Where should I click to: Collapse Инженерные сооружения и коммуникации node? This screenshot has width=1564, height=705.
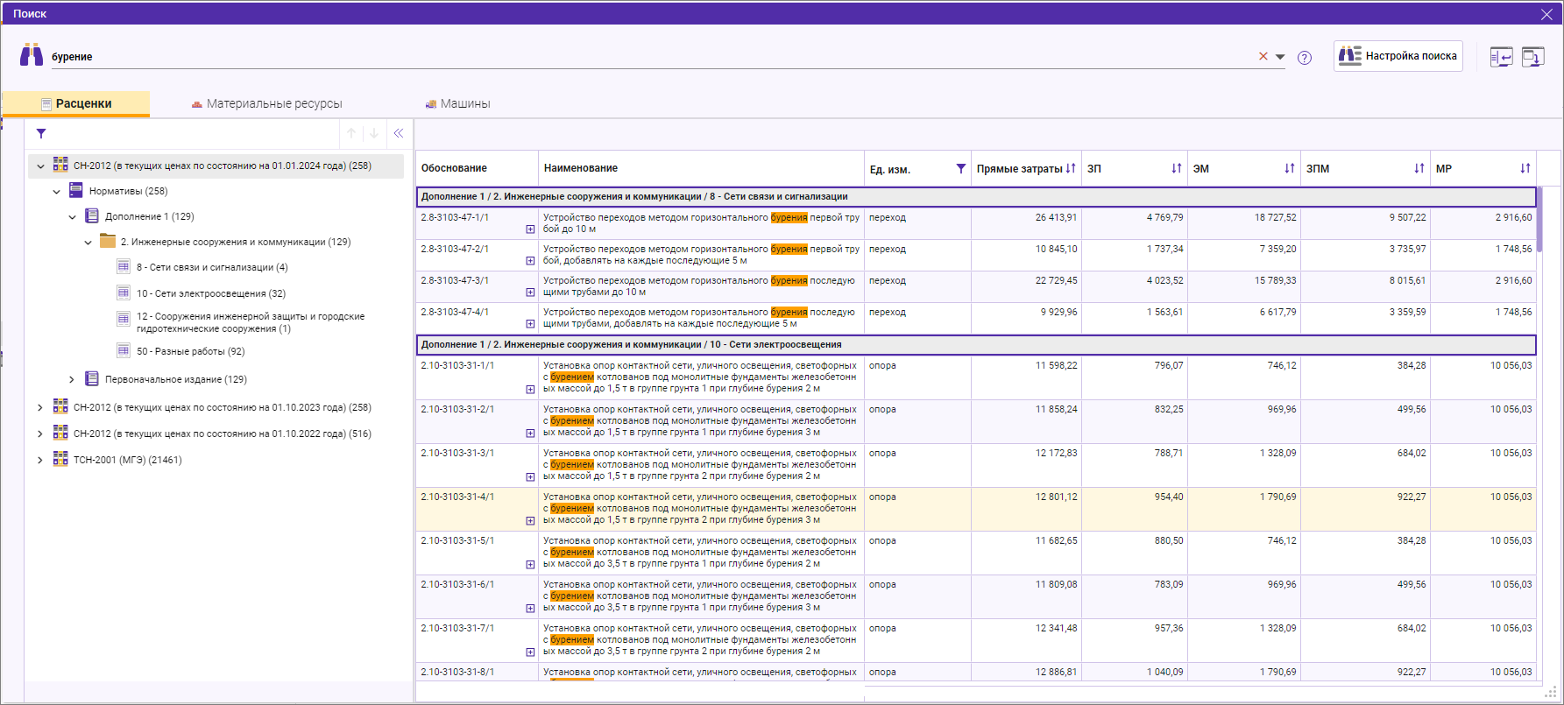tap(88, 242)
